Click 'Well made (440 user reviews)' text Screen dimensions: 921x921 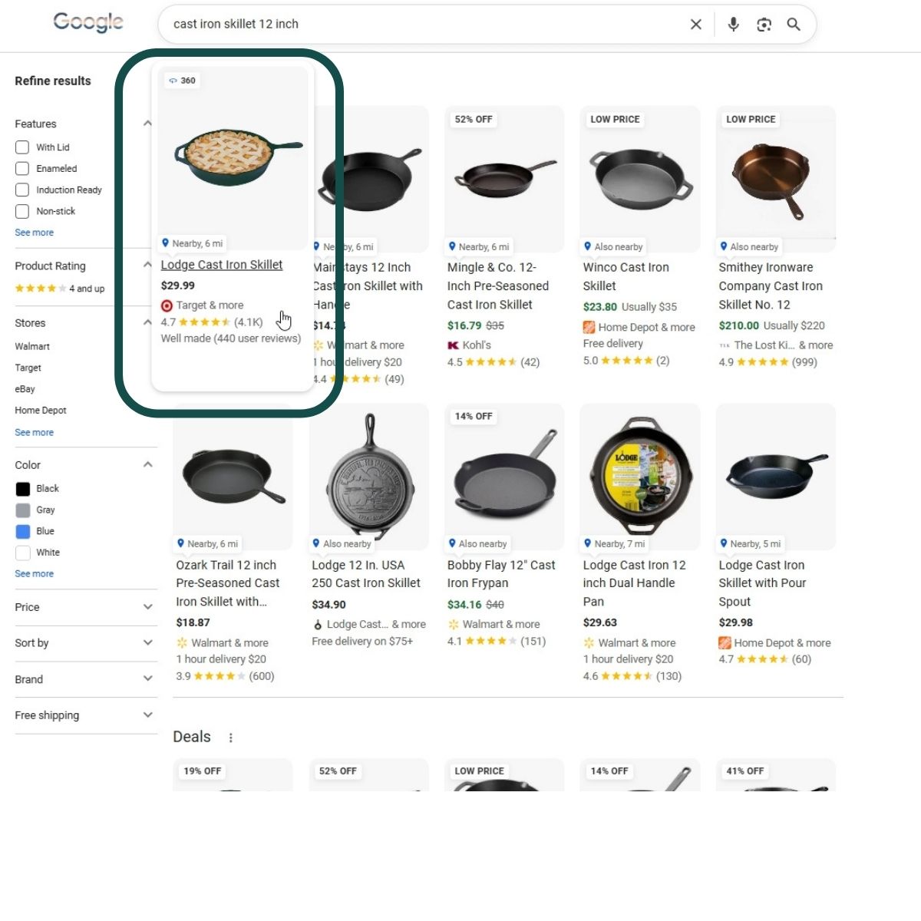(x=231, y=338)
